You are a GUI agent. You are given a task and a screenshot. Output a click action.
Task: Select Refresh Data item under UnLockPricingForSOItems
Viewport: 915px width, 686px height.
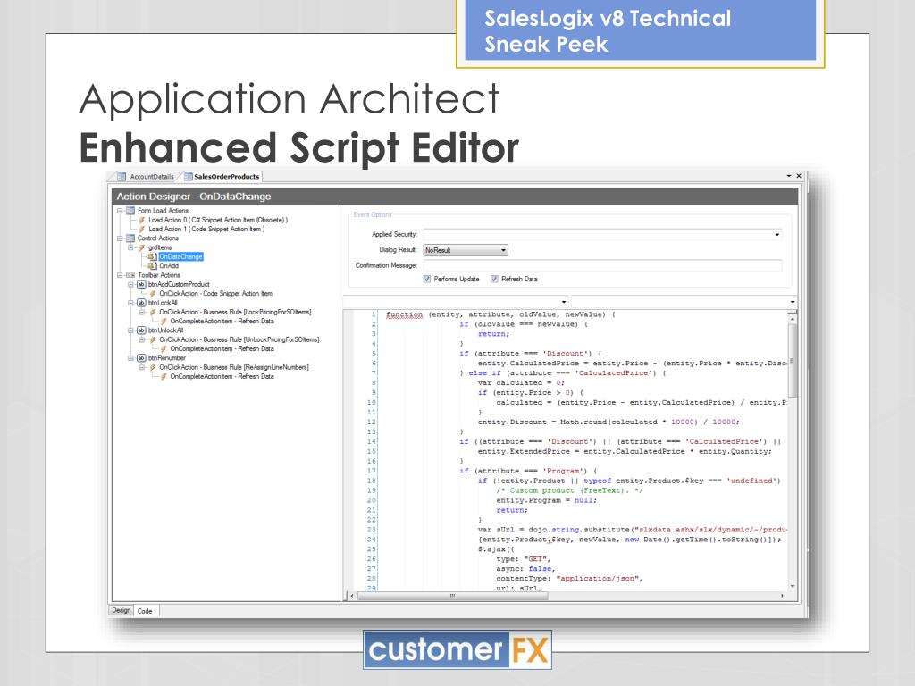click(222, 349)
